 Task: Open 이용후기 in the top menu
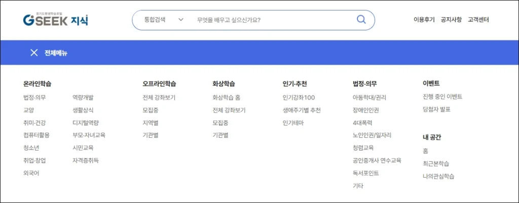[x=424, y=20]
